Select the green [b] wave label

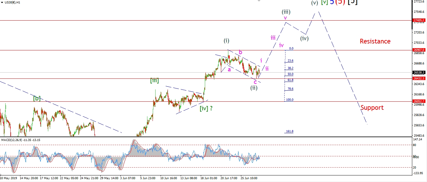coord(37,98)
